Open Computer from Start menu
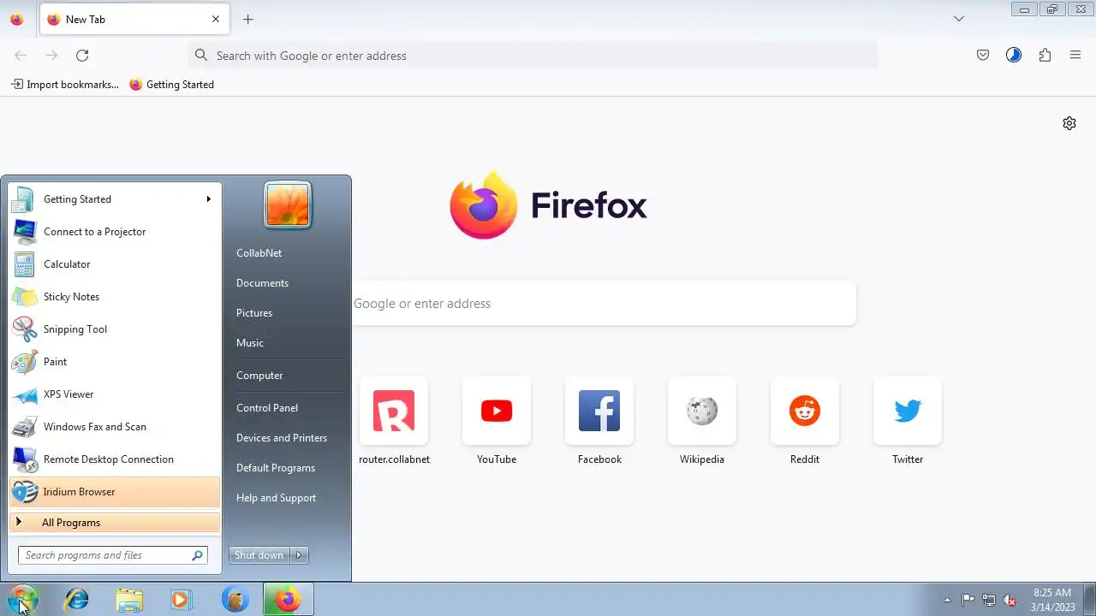The width and height of the screenshot is (1096, 616). click(259, 376)
